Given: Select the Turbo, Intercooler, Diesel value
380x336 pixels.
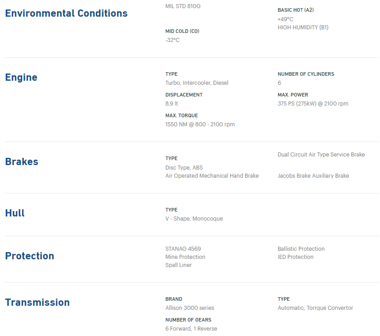Looking at the screenshot, I should (x=197, y=83).
